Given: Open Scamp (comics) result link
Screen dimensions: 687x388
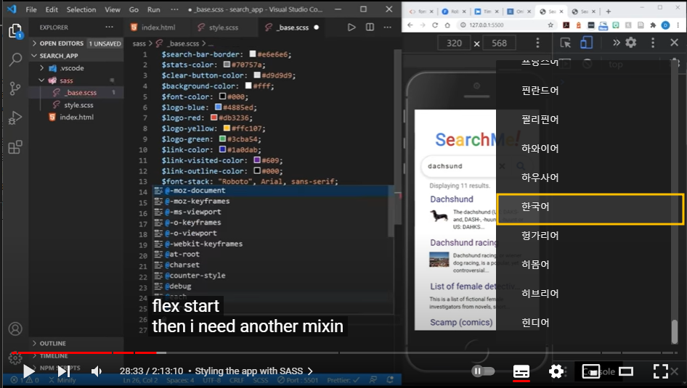Looking at the screenshot, I should pyautogui.click(x=461, y=323).
